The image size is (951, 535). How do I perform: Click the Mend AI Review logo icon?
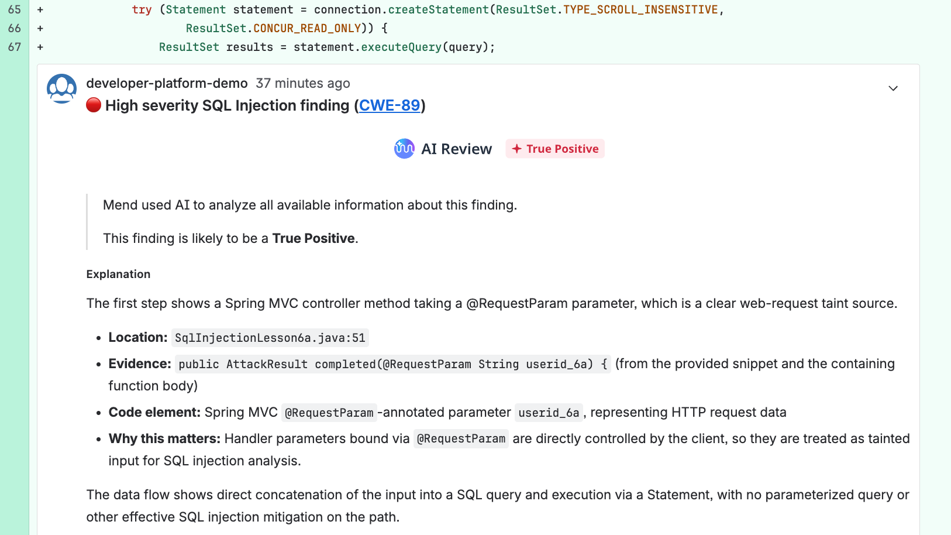pos(404,149)
